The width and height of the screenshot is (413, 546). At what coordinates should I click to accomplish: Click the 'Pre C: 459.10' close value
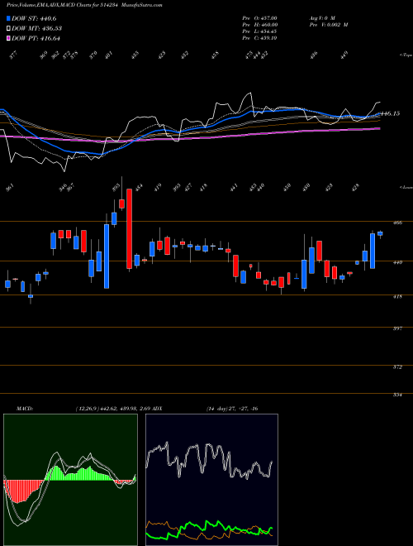(259, 38)
